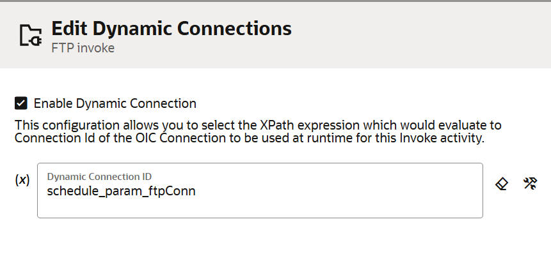This screenshot has height=277, width=551.
Task: Click the schedule_param_ftpConn value text
Action: [x=121, y=190]
